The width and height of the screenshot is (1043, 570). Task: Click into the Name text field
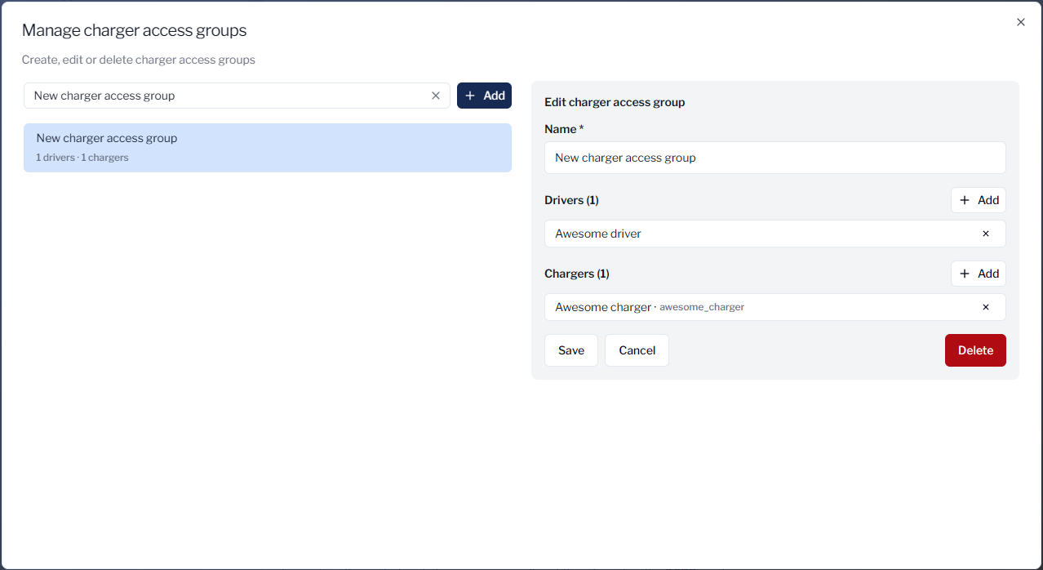pyautogui.click(x=774, y=158)
